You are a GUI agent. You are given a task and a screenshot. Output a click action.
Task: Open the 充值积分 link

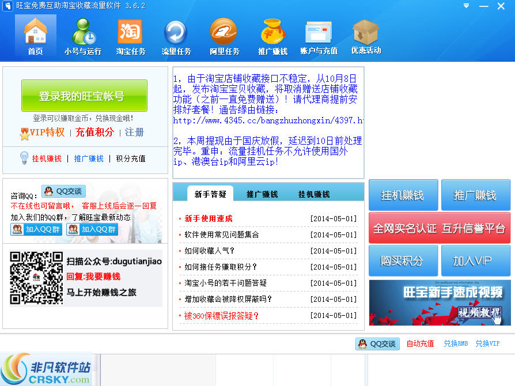(x=94, y=133)
